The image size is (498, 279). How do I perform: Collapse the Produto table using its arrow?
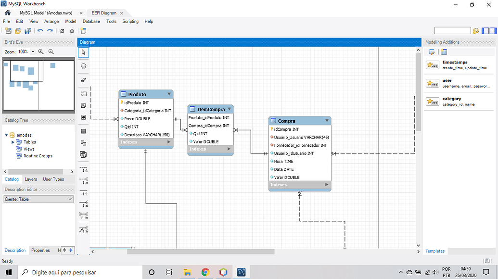click(x=169, y=94)
